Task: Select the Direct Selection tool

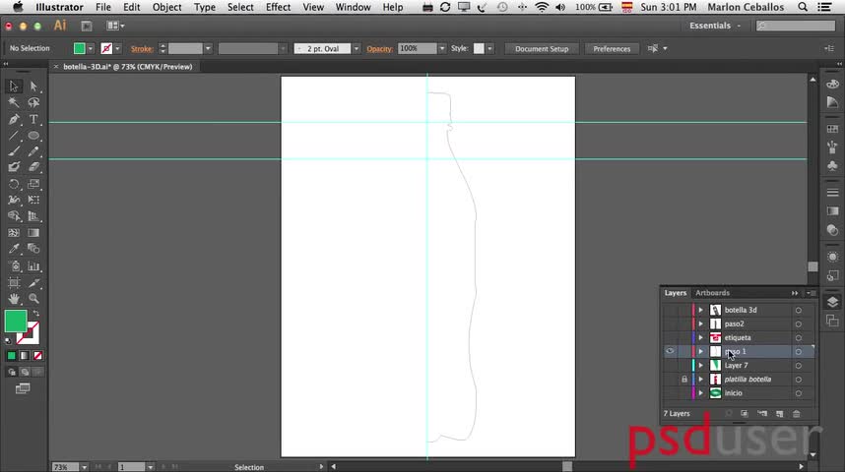Action: [33, 87]
